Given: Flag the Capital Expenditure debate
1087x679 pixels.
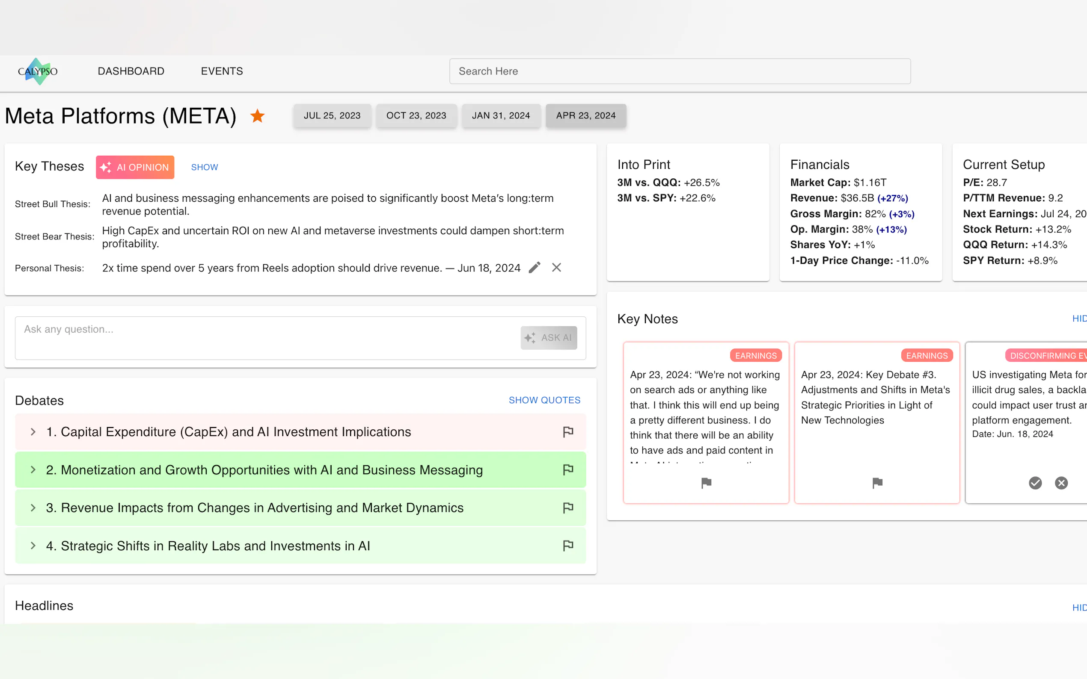Looking at the screenshot, I should point(567,431).
